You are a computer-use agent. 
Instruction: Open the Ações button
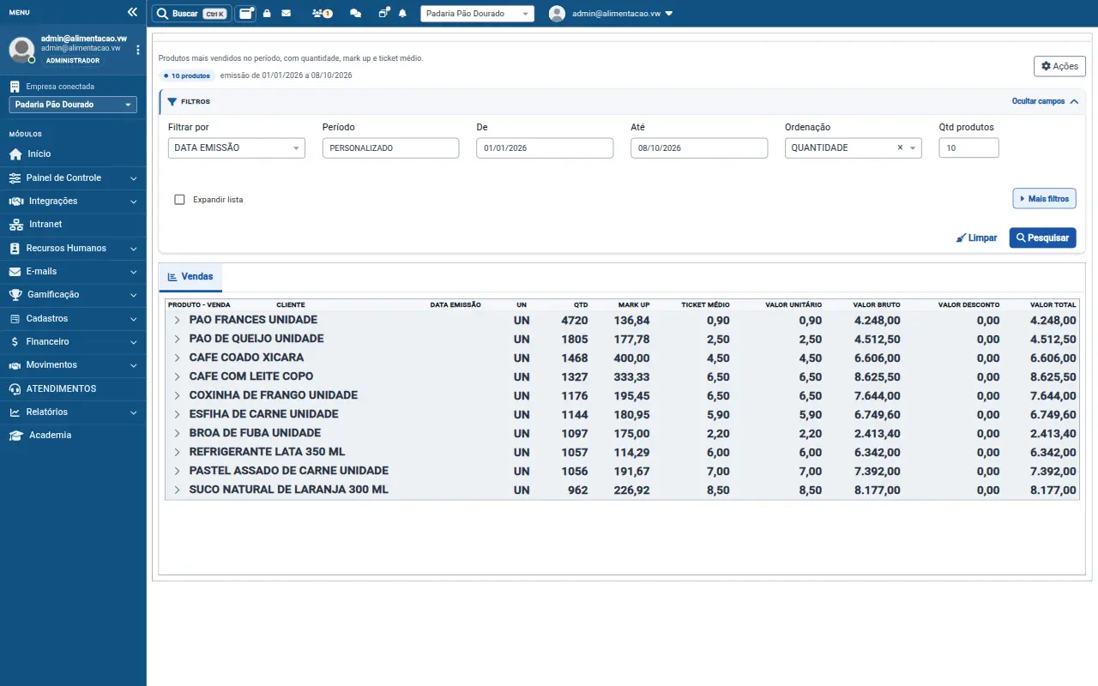1059,66
